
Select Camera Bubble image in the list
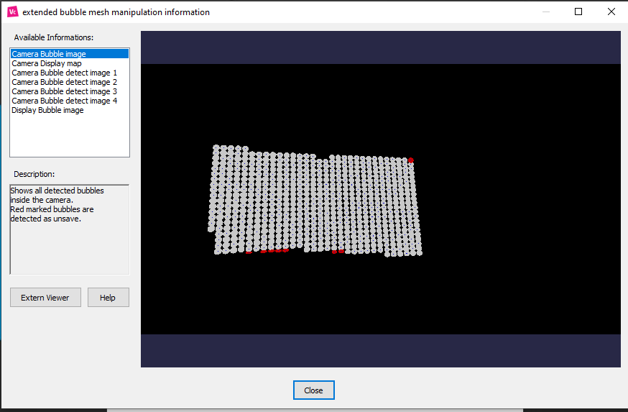(49, 54)
